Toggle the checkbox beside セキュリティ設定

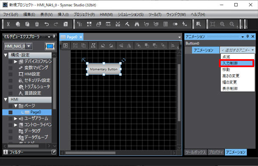[x=10, y=81]
